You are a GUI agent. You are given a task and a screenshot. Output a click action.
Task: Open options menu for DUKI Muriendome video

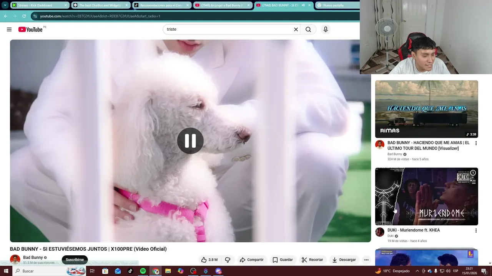[x=476, y=230]
